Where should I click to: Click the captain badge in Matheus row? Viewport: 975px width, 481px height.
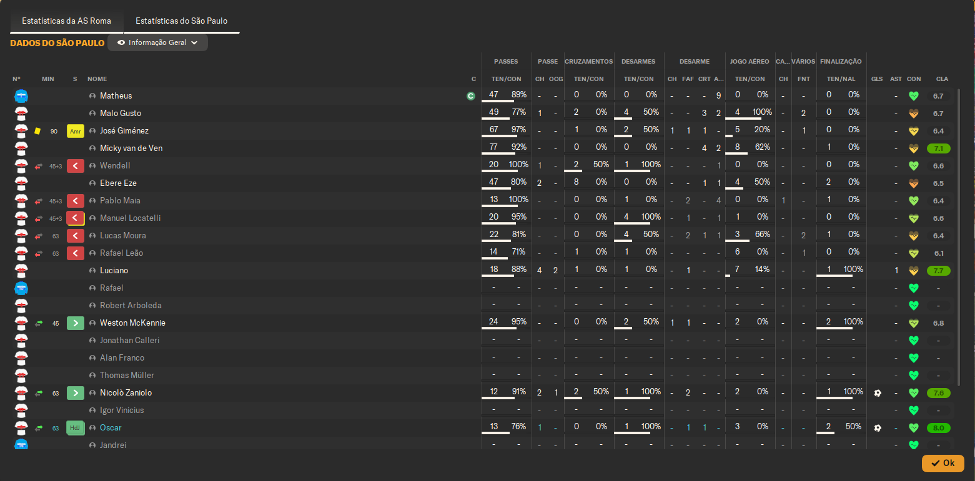pos(470,96)
